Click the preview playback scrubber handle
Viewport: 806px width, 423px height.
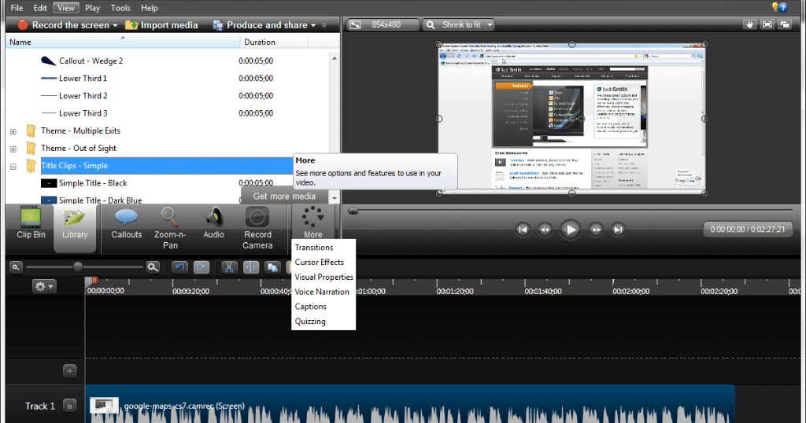pyautogui.click(x=353, y=211)
